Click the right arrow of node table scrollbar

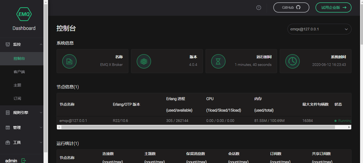coord(349,127)
